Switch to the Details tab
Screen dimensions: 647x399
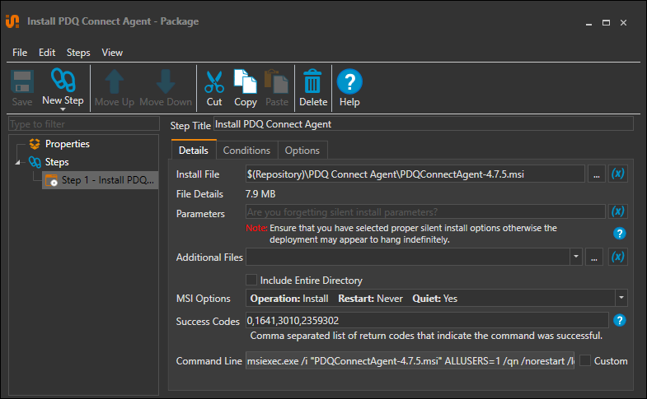(x=194, y=150)
